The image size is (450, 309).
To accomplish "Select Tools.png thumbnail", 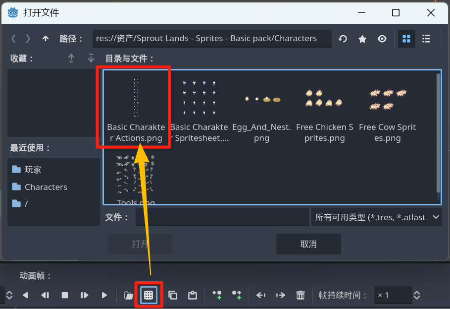I will coord(136,175).
